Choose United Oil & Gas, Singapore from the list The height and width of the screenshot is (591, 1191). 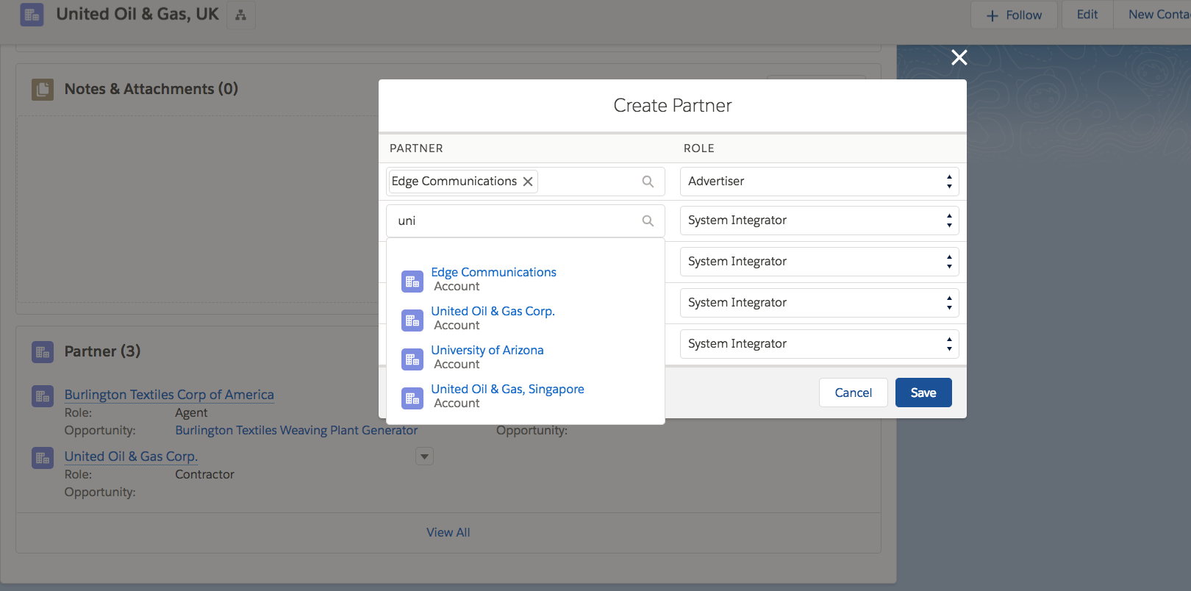507,390
